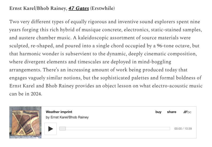Click the buy link in player

(158, 112)
